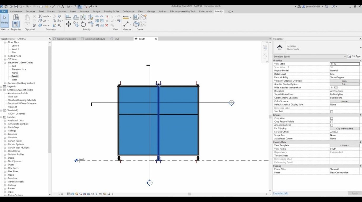This screenshot has width=362, height=202.
Task: Click Edit button for Visibility/Graphics Overrides
Action: click(x=344, y=81)
